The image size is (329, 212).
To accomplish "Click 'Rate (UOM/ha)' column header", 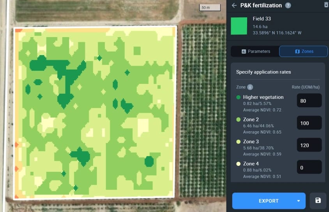I will coord(306,87).
